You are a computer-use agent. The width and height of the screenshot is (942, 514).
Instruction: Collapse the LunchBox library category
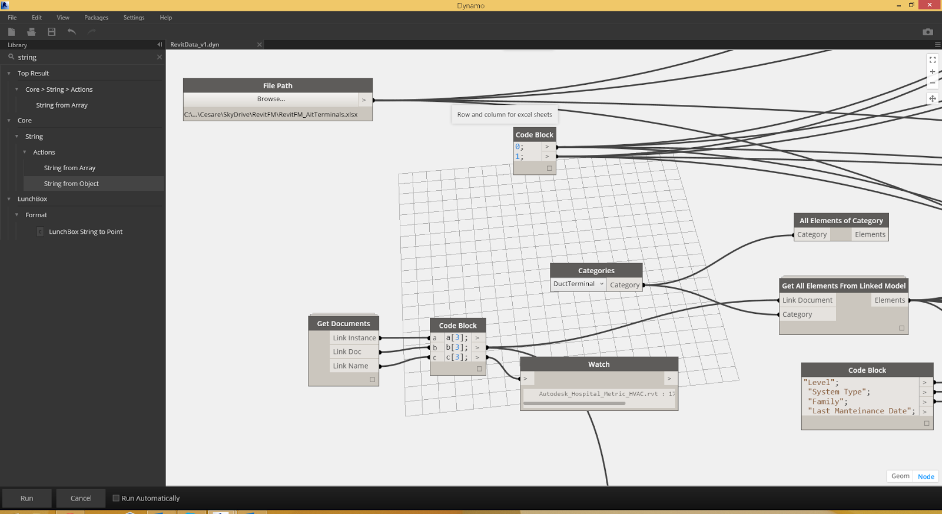9,199
